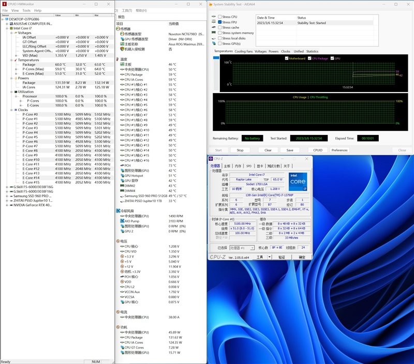The height and width of the screenshot is (364, 414).
Task: Click the CPUID button in Stability Test
Action: point(318,150)
